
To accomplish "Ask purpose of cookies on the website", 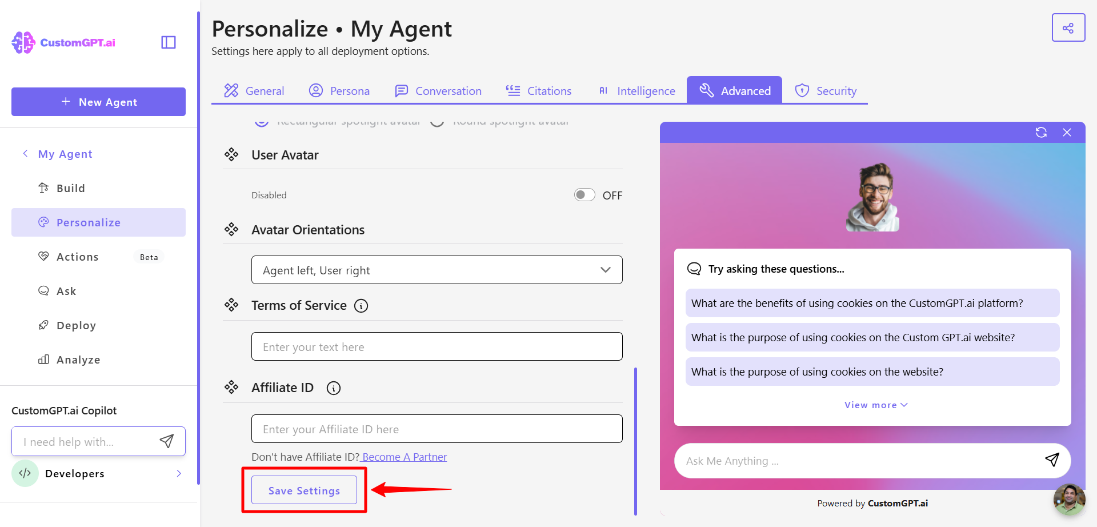I will click(x=872, y=372).
